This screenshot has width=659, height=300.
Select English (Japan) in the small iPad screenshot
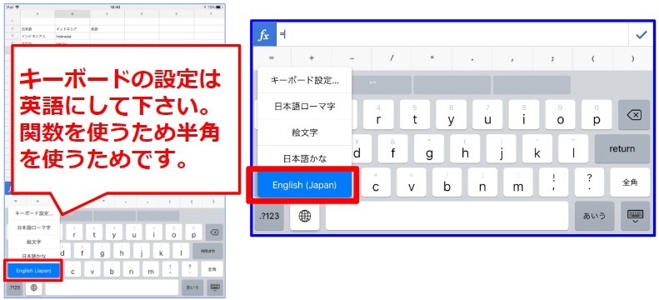click(33, 271)
